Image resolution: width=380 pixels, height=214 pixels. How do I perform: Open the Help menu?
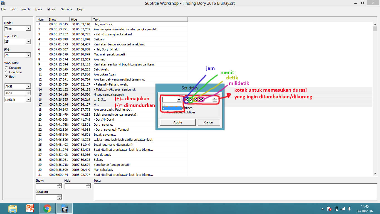tap(80, 9)
